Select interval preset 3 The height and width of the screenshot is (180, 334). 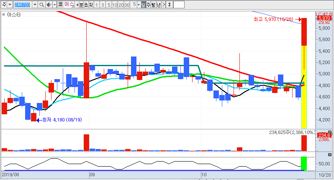tap(103, 5)
